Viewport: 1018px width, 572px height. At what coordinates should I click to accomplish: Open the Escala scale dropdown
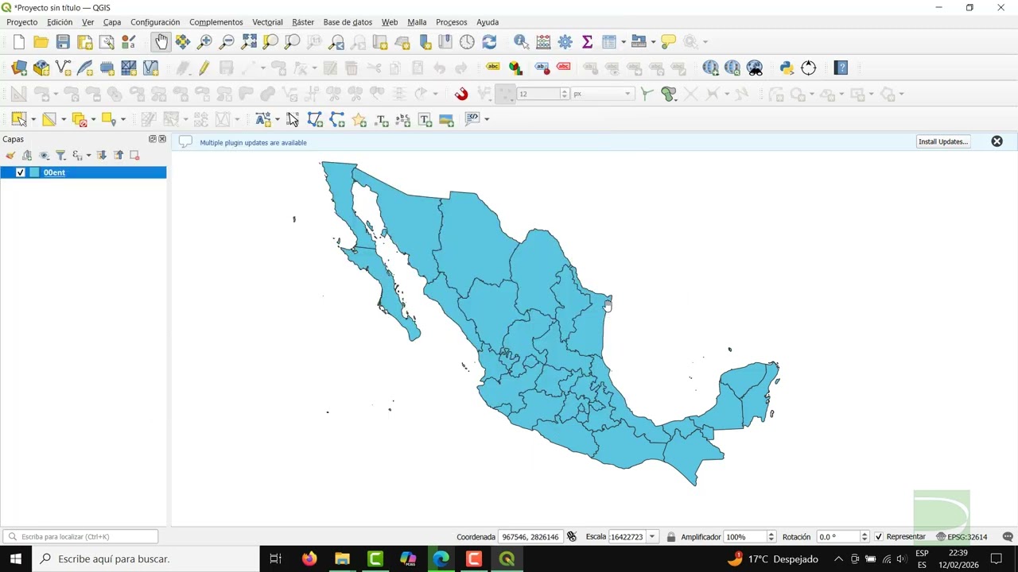coord(652,537)
